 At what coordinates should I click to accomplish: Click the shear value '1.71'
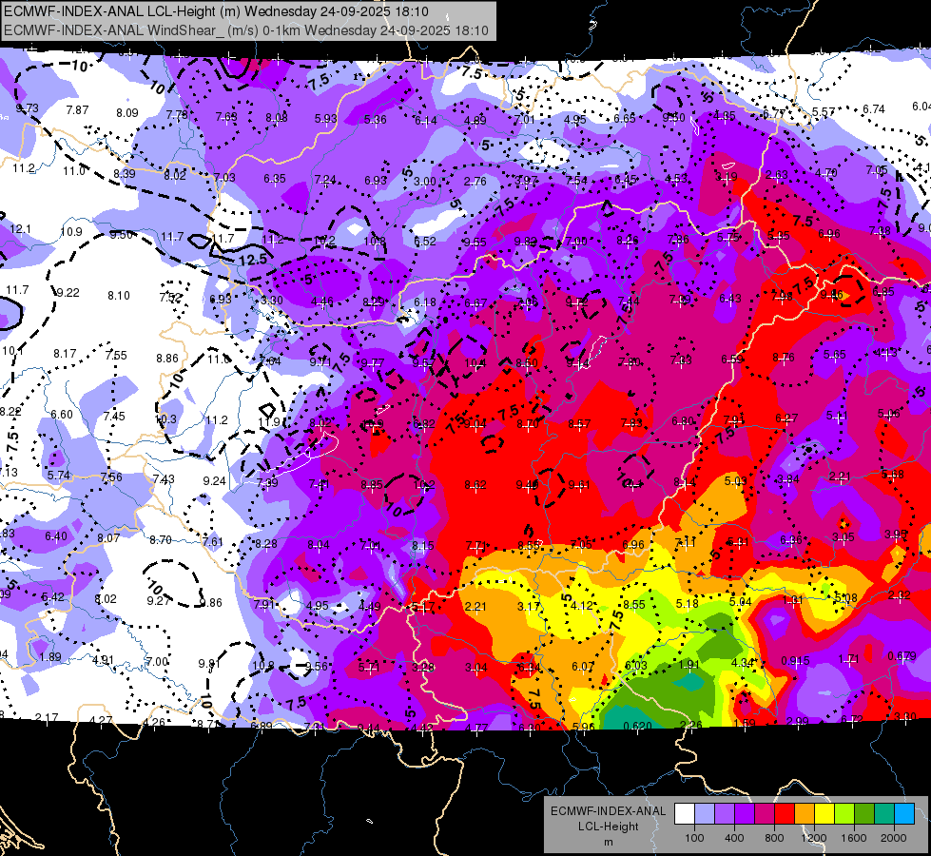(x=849, y=658)
